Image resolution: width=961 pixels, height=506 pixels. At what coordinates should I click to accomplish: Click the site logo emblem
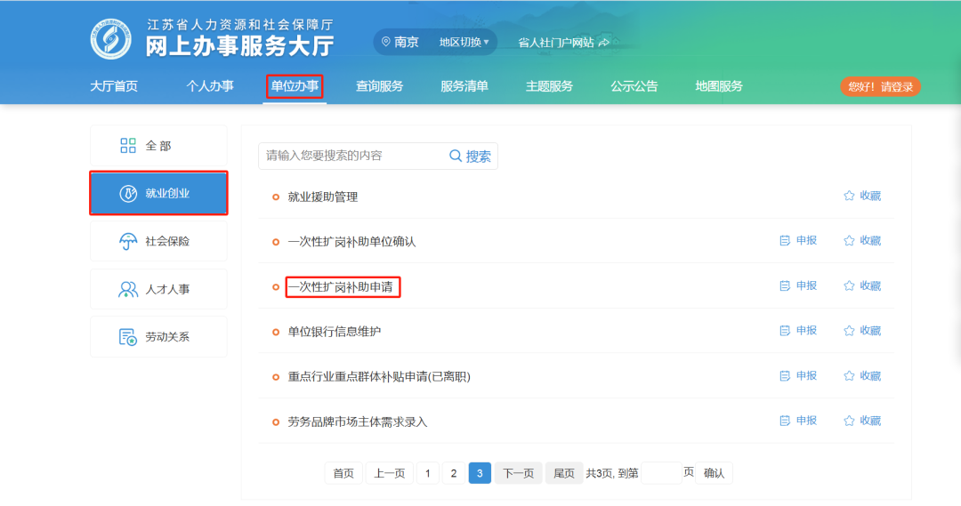tap(111, 39)
